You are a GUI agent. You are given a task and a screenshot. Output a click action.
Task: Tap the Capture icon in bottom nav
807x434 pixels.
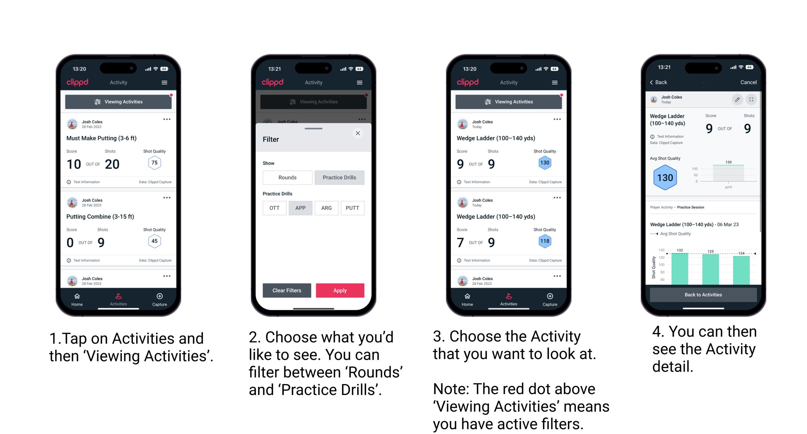159,298
